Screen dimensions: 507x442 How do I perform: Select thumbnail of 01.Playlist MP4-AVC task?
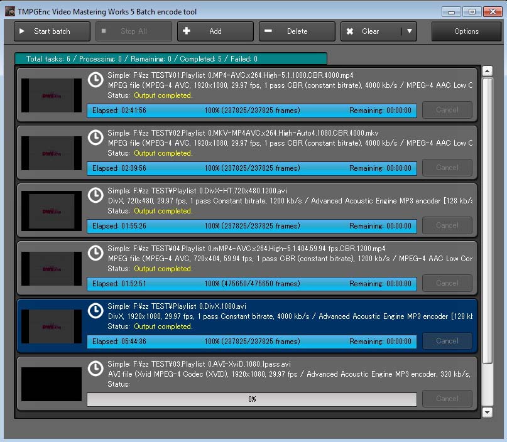(x=52, y=95)
